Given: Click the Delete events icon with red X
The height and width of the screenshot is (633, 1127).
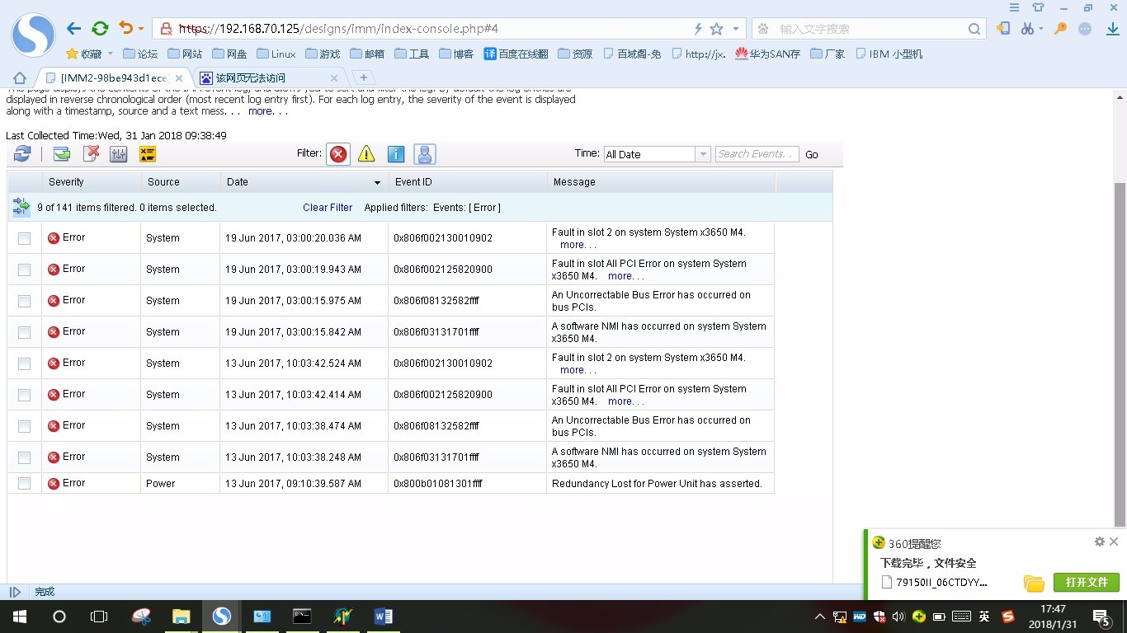Looking at the screenshot, I should (x=91, y=154).
